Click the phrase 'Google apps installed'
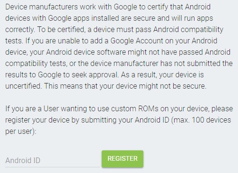The height and width of the screenshot is (173, 238). point(83,18)
